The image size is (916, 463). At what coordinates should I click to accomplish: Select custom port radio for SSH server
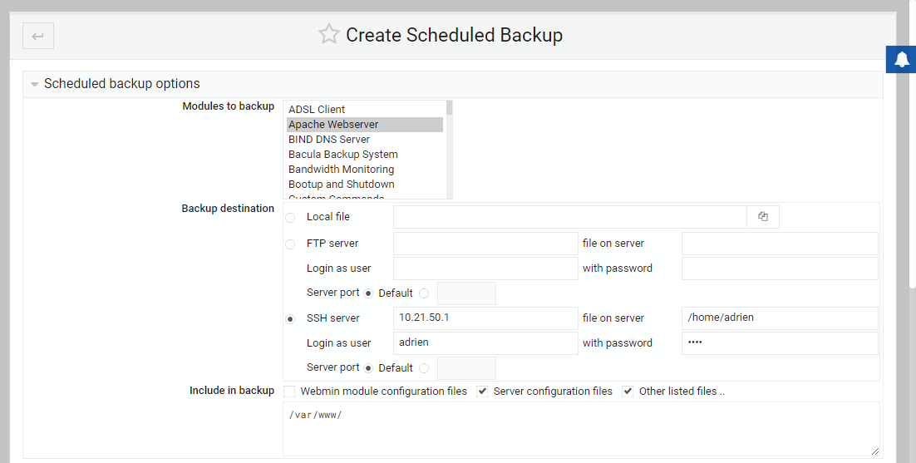[x=424, y=368]
